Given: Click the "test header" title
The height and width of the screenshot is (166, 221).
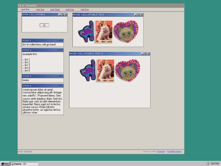Looking at the screenshot, I should tap(28, 5).
